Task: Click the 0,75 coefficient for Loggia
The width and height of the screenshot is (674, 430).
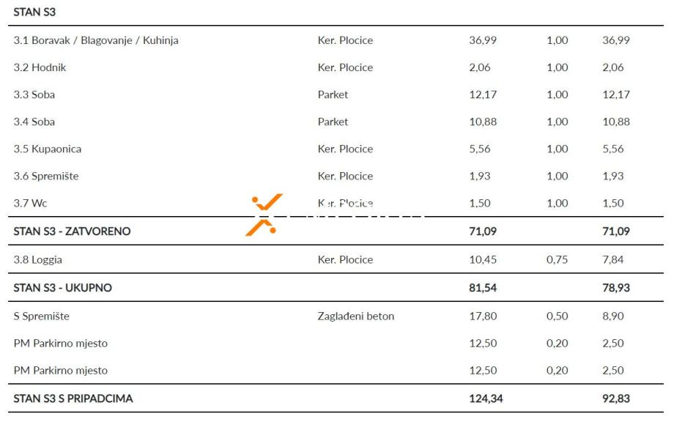Action: [x=557, y=259]
